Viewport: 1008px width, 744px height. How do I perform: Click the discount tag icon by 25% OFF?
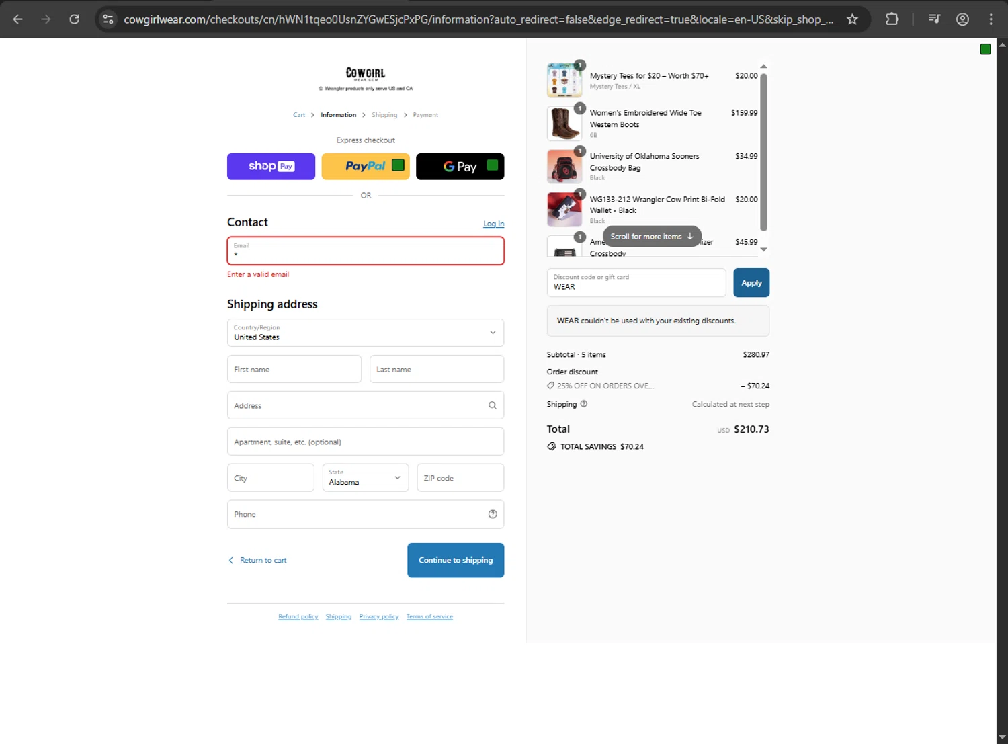click(550, 386)
